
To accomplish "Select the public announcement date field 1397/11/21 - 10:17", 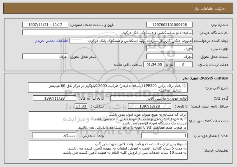I will coord(45,25).
